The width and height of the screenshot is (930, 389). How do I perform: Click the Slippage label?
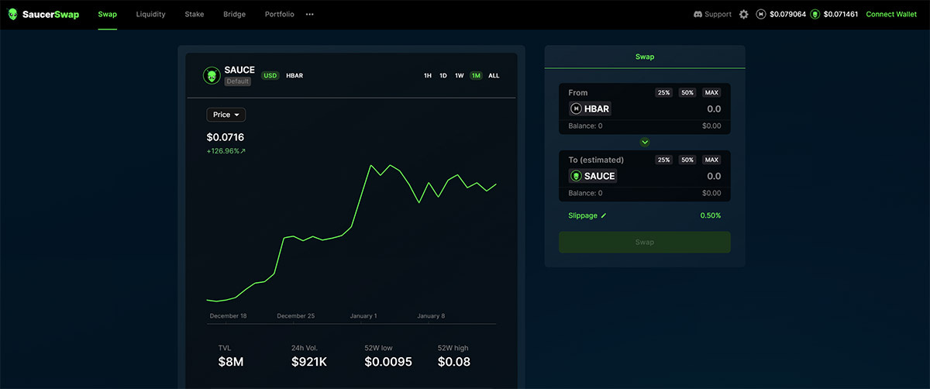click(x=583, y=215)
